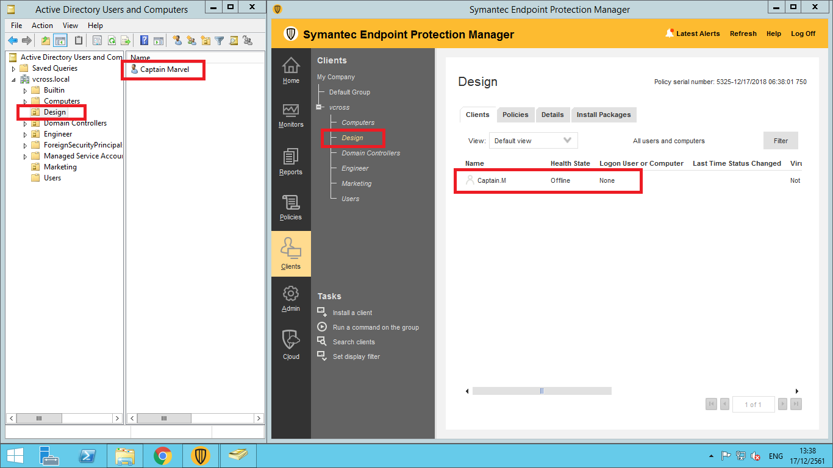Collapse the vcross.local domain node

point(13,80)
